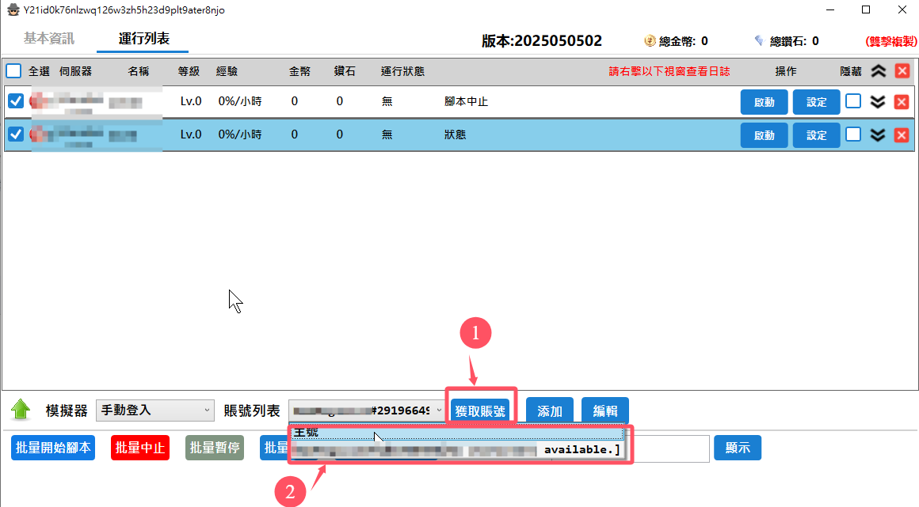The width and height of the screenshot is (919, 507).
Task: Click the total gold coin icon
Action: [x=650, y=40]
